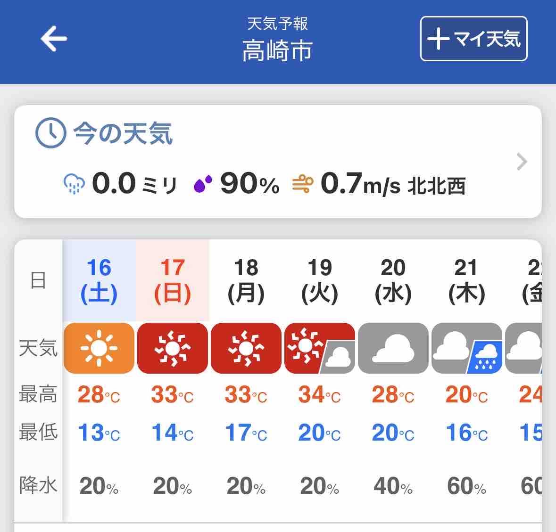Open the 17 (日) date column
This screenshot has width=556, height=532.
click(x=173, y=280)
